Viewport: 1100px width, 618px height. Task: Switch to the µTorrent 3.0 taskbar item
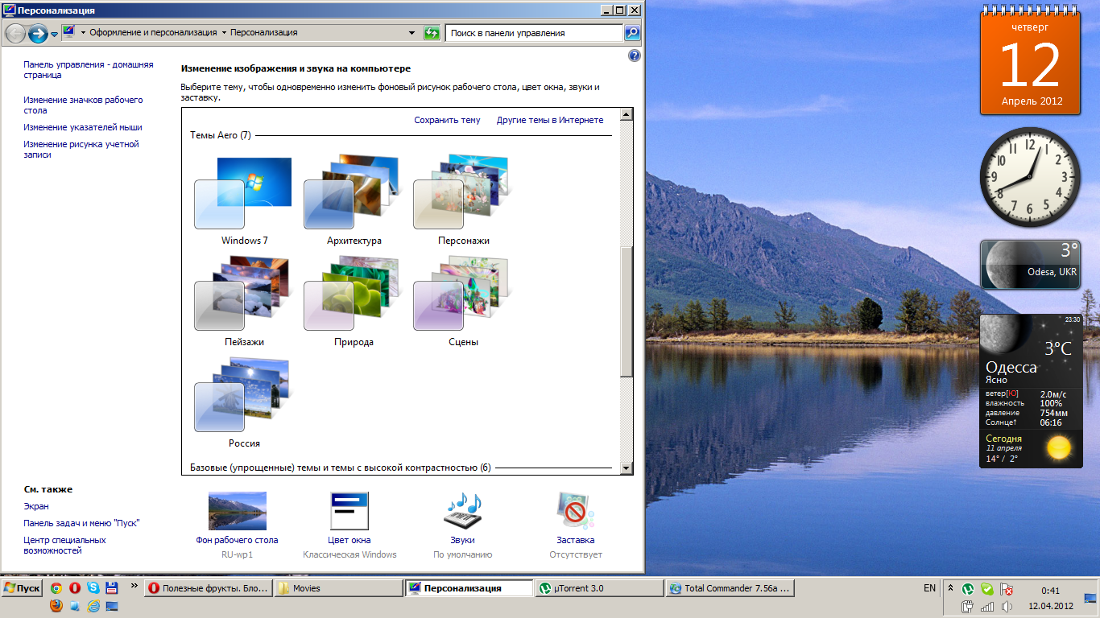(600, 588)
